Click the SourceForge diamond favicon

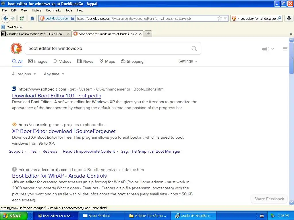coord(14,124)
